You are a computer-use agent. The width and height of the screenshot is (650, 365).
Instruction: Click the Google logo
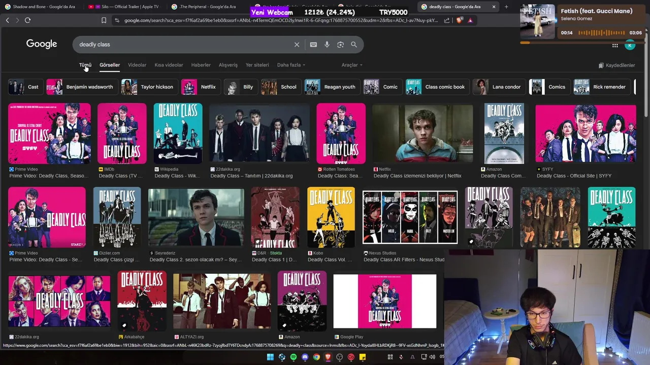pyautogui.click(x=42, y=44)
